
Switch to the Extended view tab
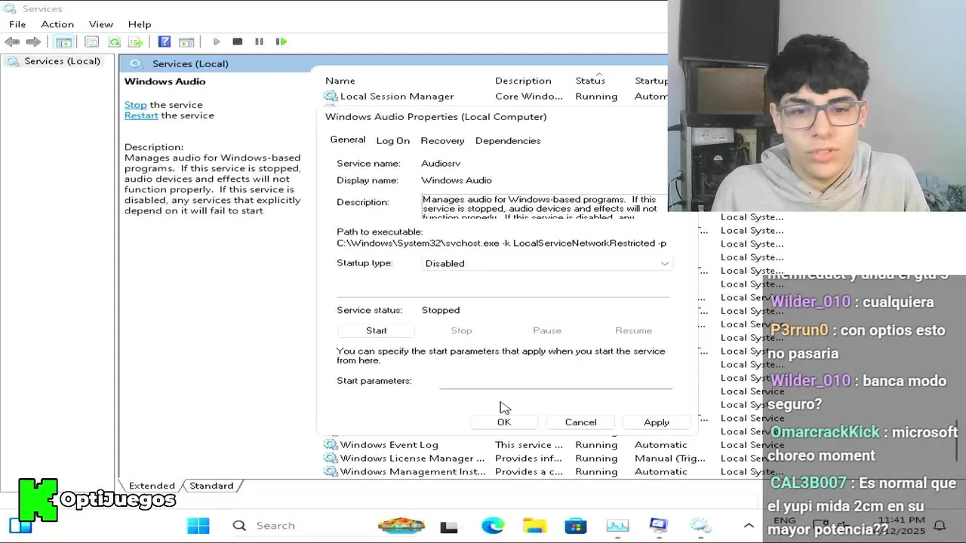(x=152, y=486)
